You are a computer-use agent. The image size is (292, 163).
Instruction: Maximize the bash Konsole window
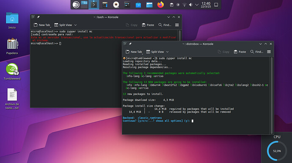(x=174, y=17)
